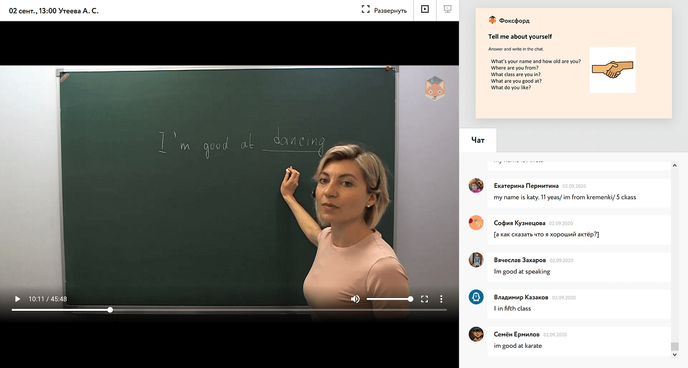Open the three-dot video options menu
688x368 pixels.
441,299
